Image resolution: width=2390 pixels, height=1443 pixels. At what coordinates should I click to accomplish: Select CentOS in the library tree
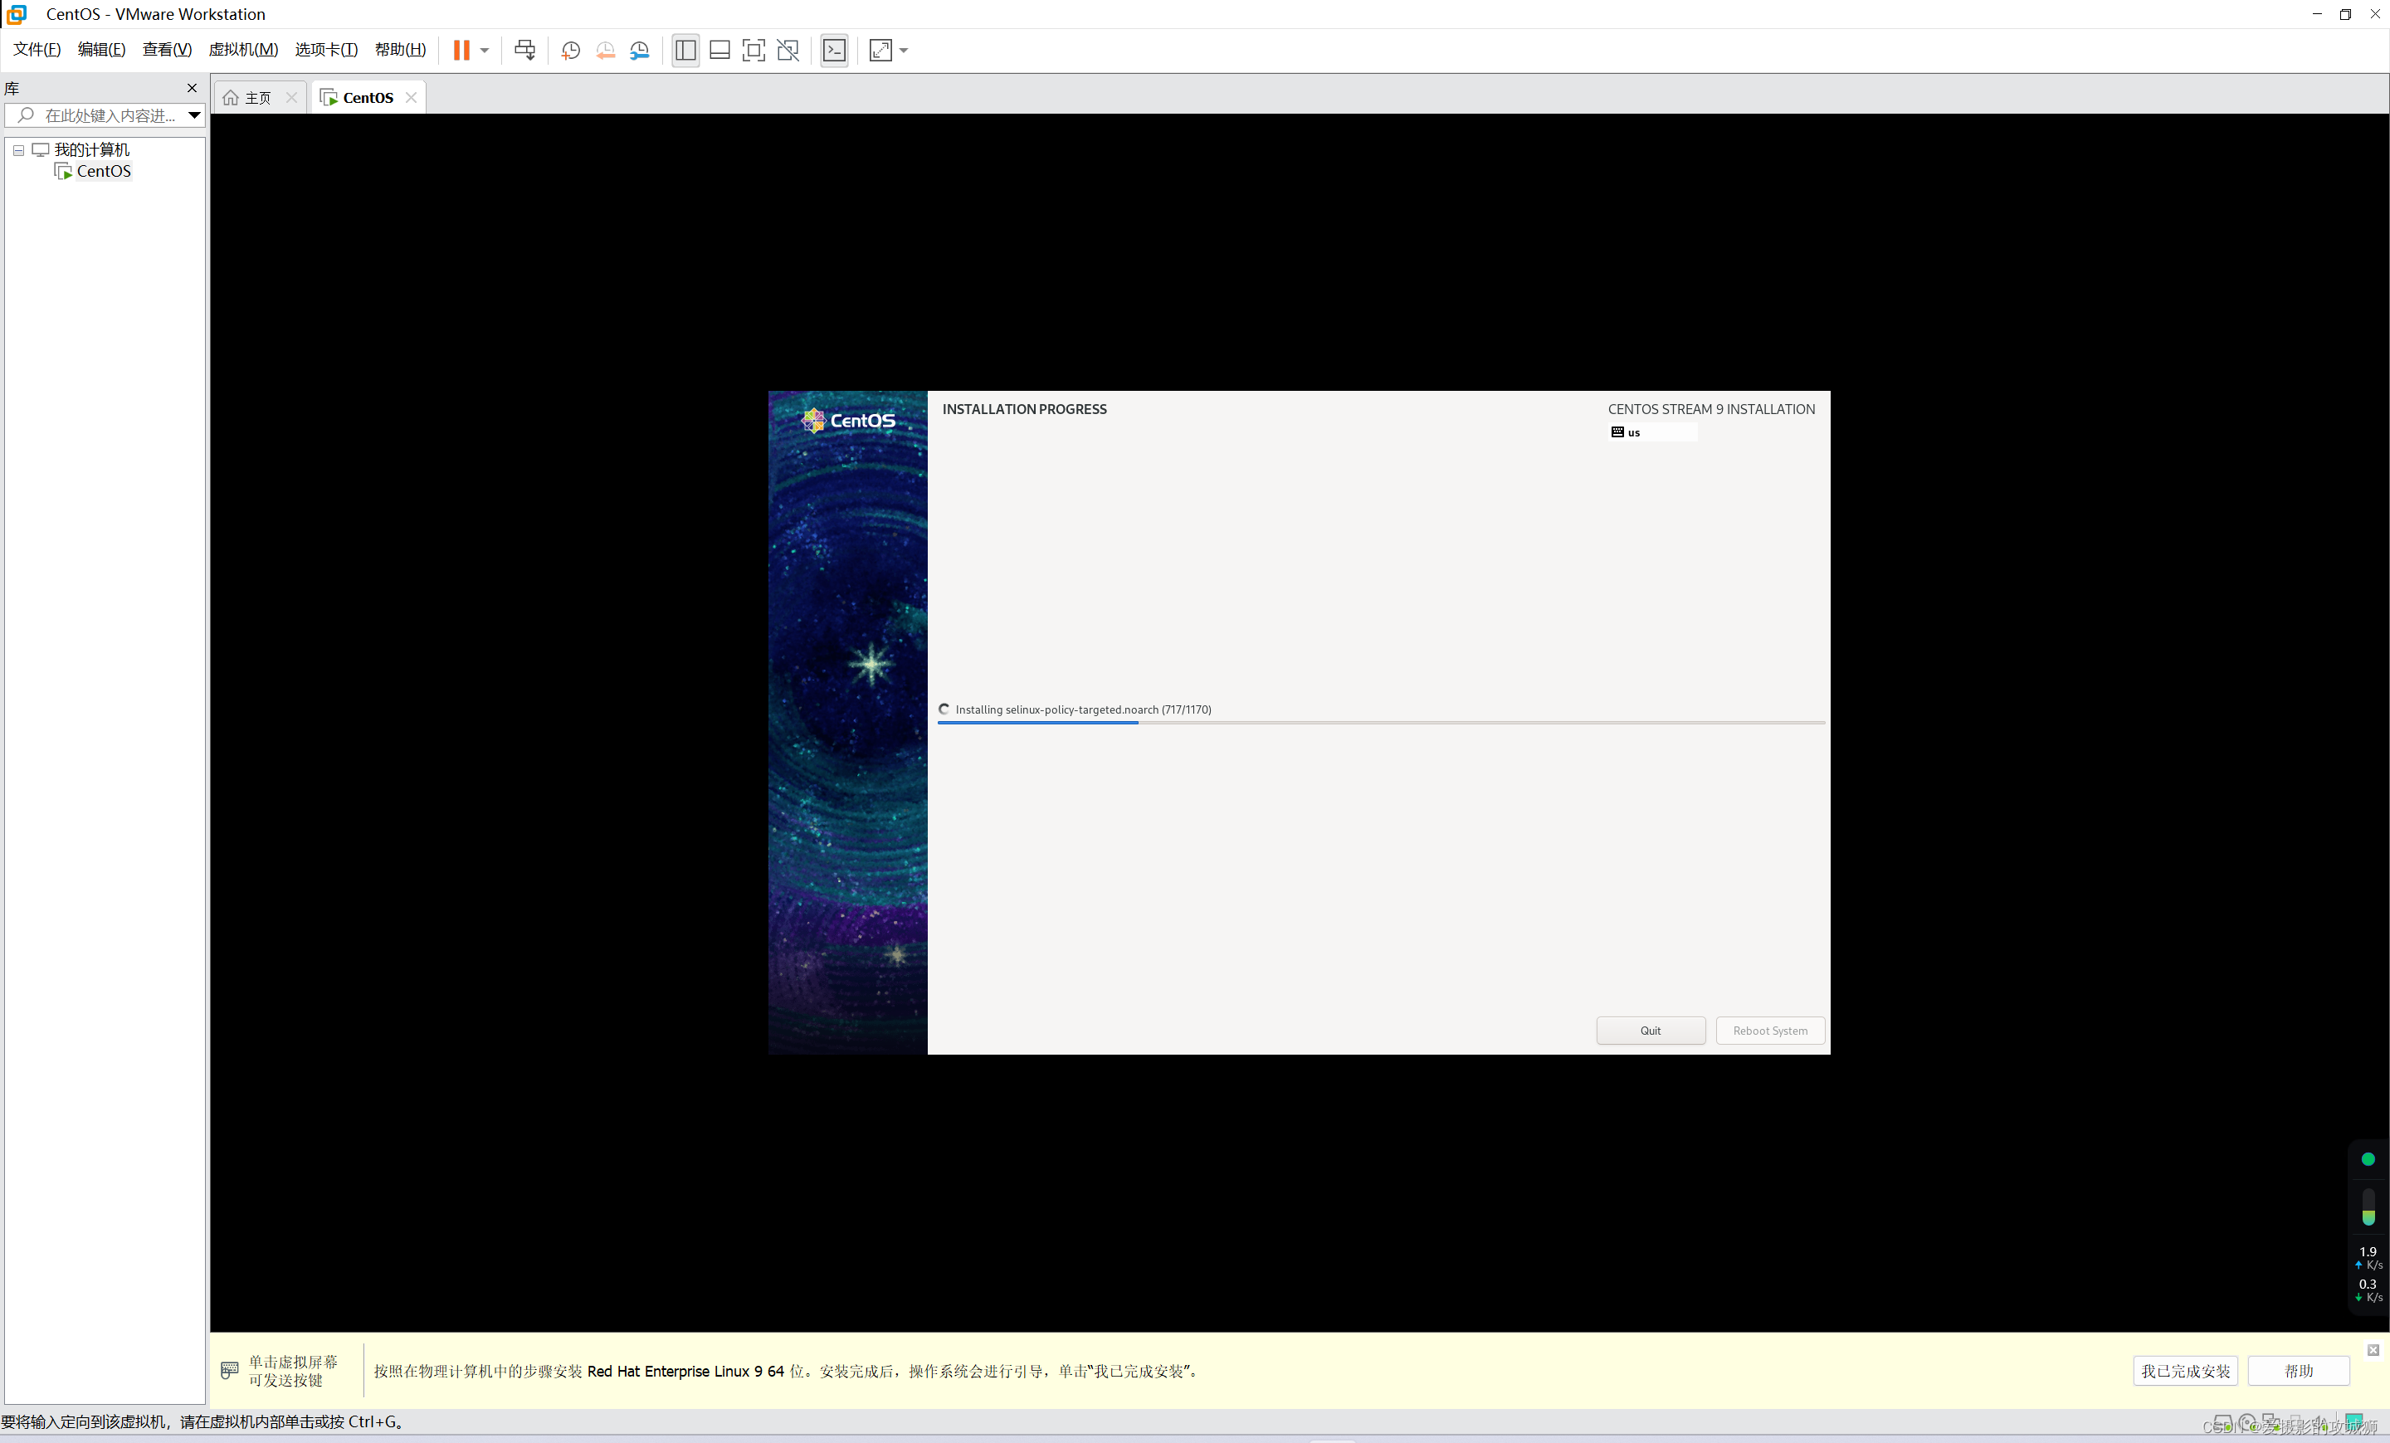103,172
